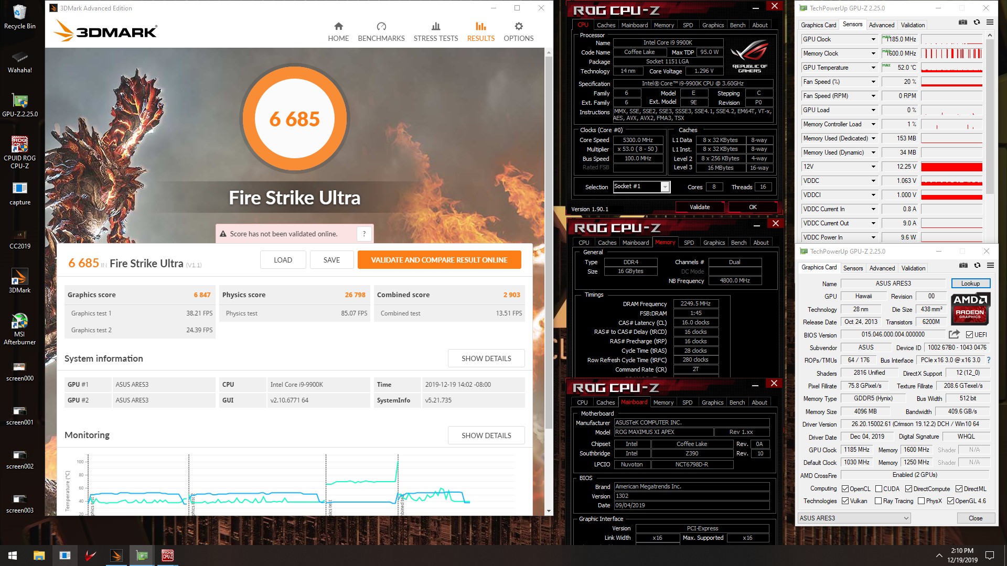Open SPD tab in middle CPU-Z Memory window
The image size is (1007, 566).
[x=689, y=242]
